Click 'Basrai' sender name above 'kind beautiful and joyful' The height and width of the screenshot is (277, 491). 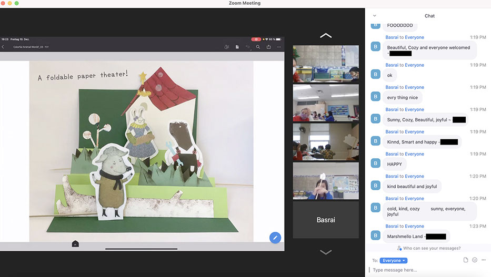click(392, 176)
